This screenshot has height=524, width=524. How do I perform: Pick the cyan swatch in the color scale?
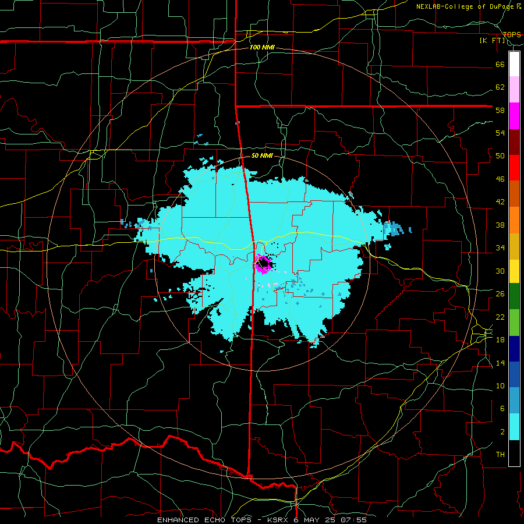click(514, 427)
